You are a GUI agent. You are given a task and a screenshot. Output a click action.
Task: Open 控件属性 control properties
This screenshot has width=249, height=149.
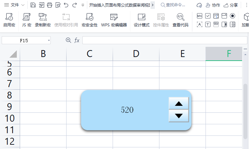point(161,20)
